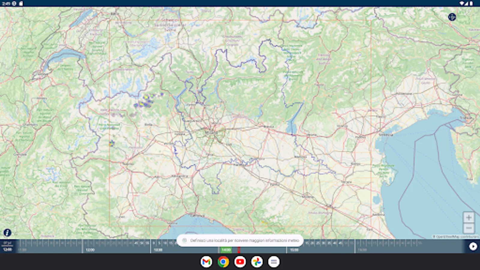Start the radar animation with the play button
480x270 pixels.
pyautogui.click(x=473, y=246)
